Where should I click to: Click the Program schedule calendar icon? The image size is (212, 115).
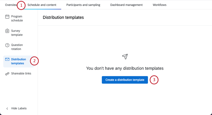(x=7, y=17)
